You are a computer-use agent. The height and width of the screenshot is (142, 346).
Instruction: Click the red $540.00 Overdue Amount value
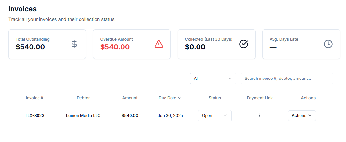(115, 47)
